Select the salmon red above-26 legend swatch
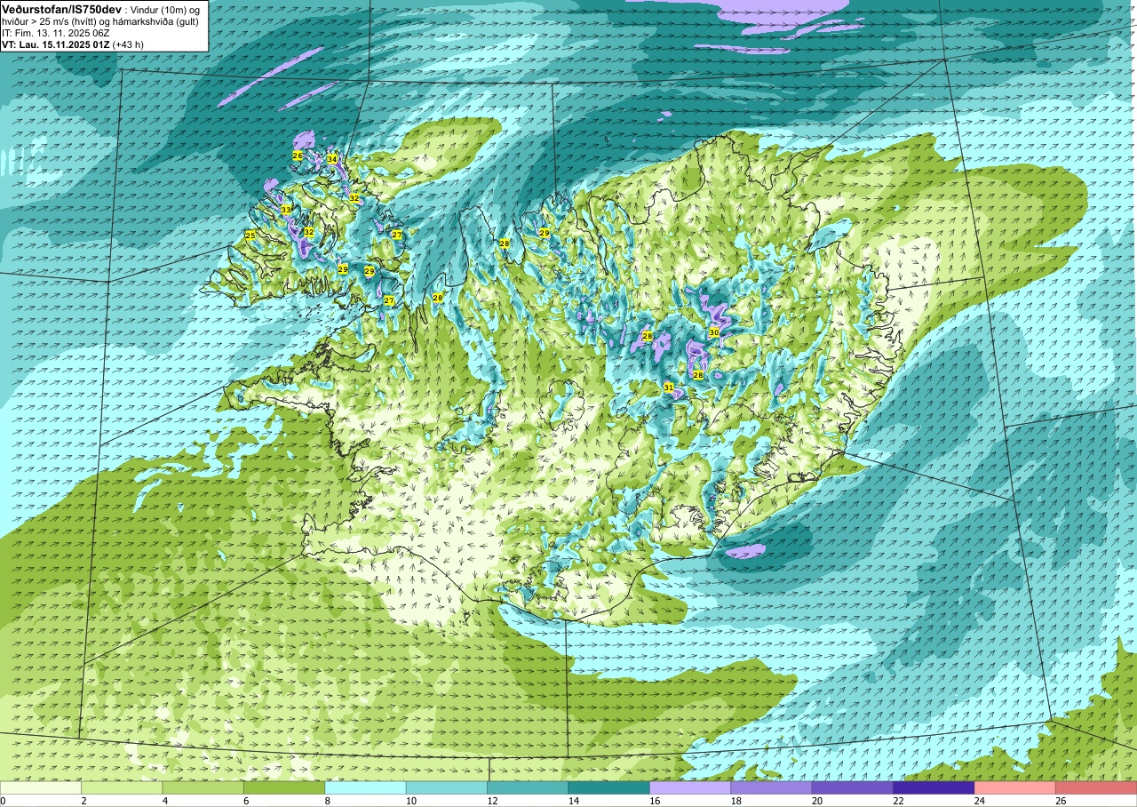This screenshot has width=1137, height=807. coord(1096,787)
